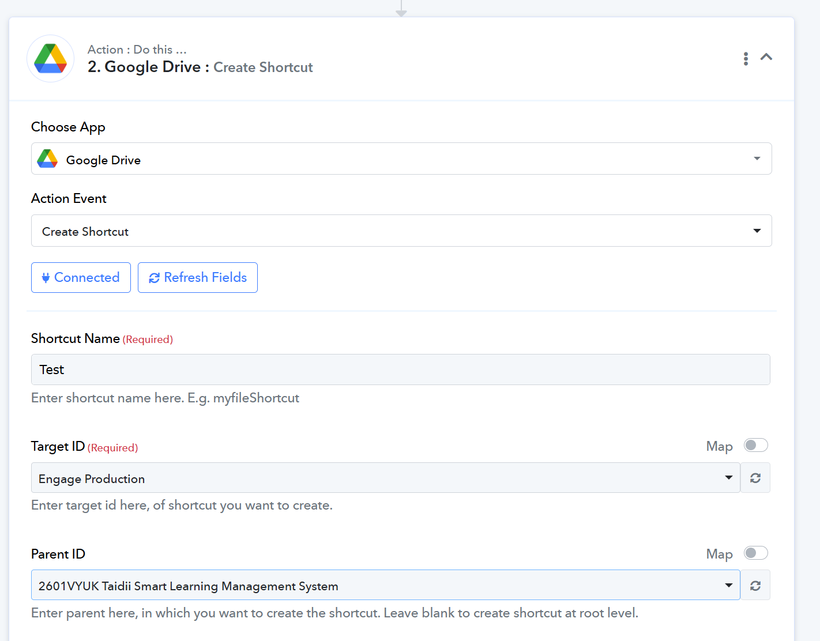Refresh the Target ID options list
Viewport: 820px width, 641px height.
point(755,478)
